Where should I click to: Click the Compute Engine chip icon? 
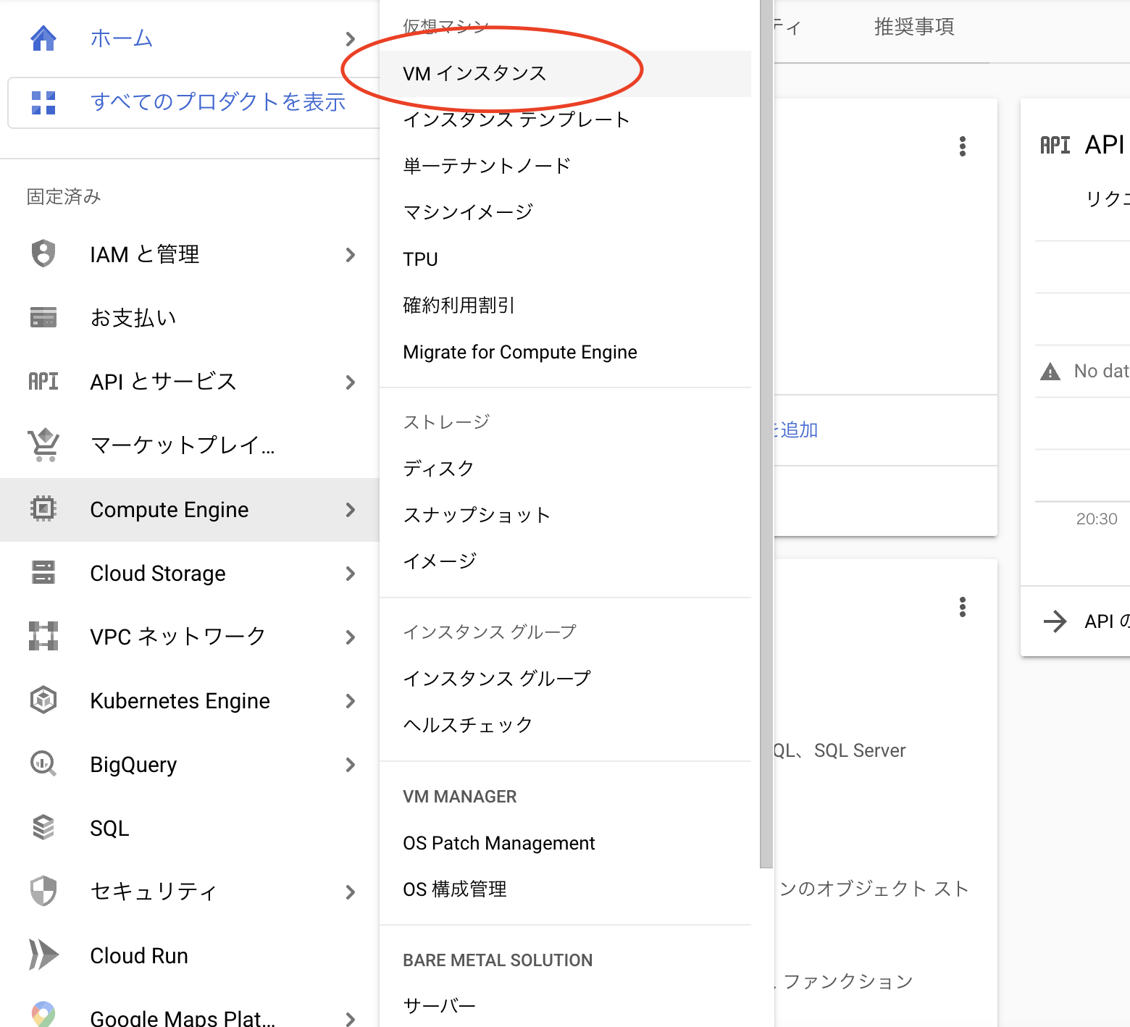tap(43, 509)
